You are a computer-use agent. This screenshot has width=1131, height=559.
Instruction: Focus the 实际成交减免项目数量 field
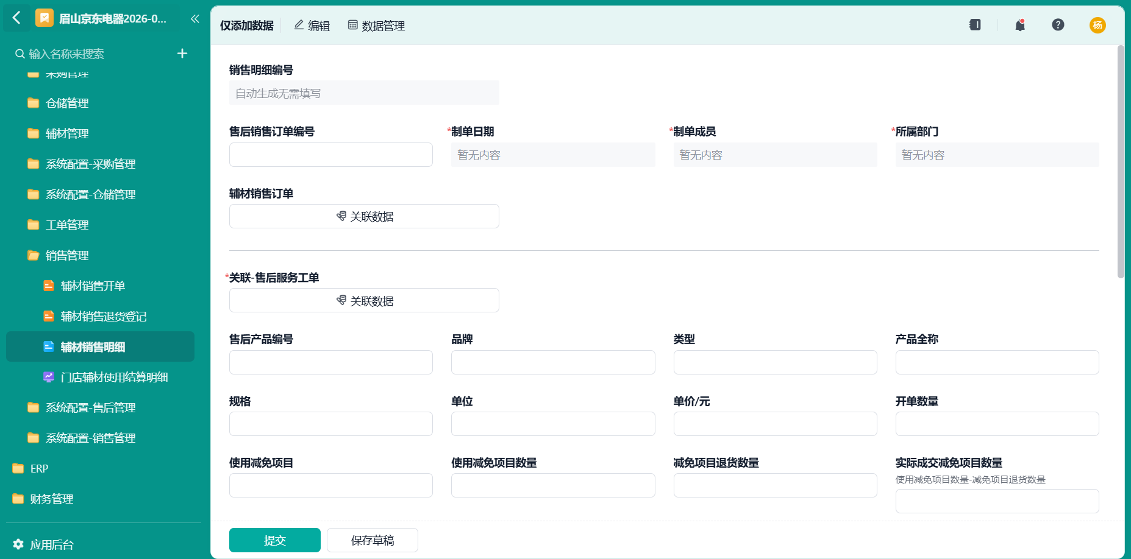[x=997, y=501]
